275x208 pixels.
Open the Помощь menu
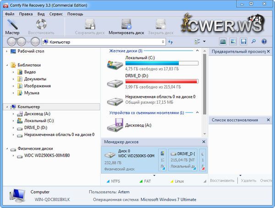[75, 14]
